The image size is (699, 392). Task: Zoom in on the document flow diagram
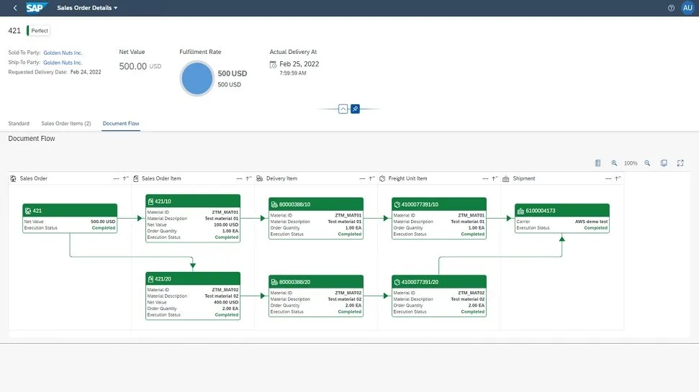614,163
